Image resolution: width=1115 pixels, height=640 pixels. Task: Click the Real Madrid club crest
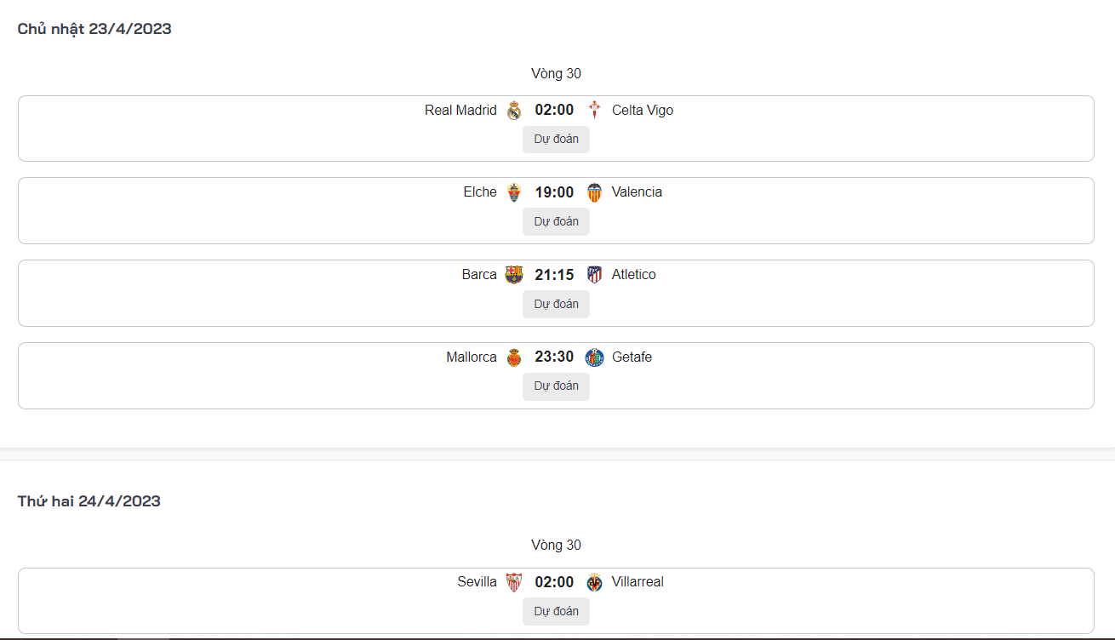pyautogui.click(x=514, y=111)
